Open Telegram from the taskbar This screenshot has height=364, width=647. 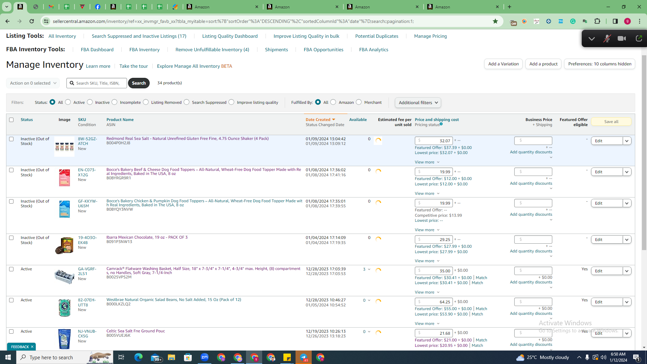(304, 357)
